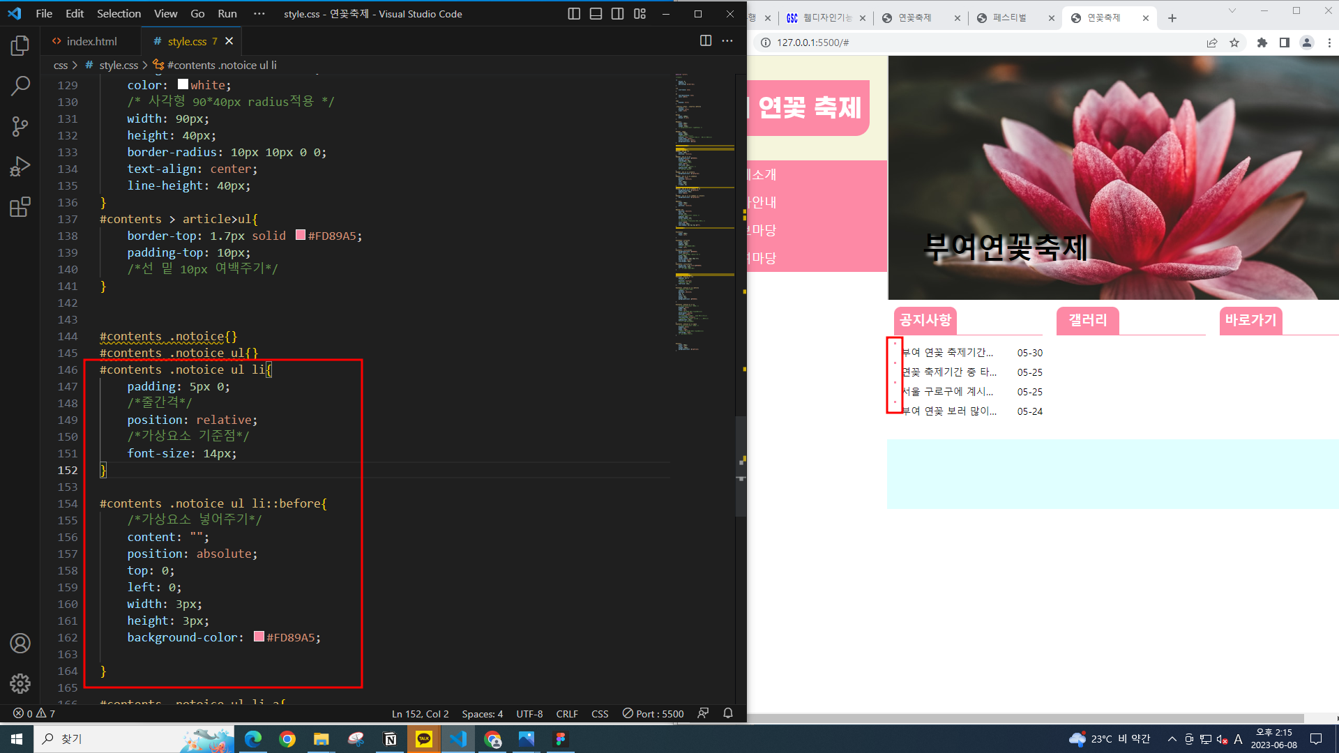Open the Manage gear menu
The image size is (1339, 753).
[20, 683]
